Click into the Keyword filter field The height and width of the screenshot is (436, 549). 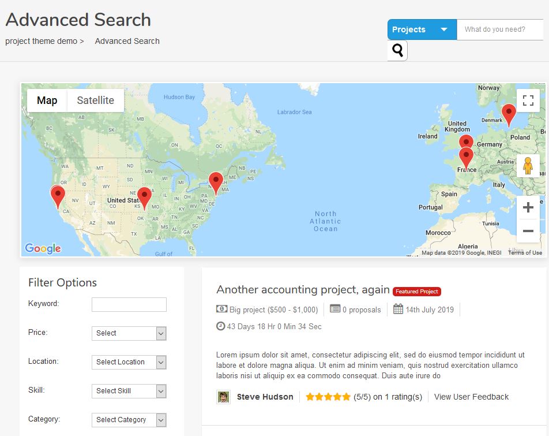coord(129,304)
